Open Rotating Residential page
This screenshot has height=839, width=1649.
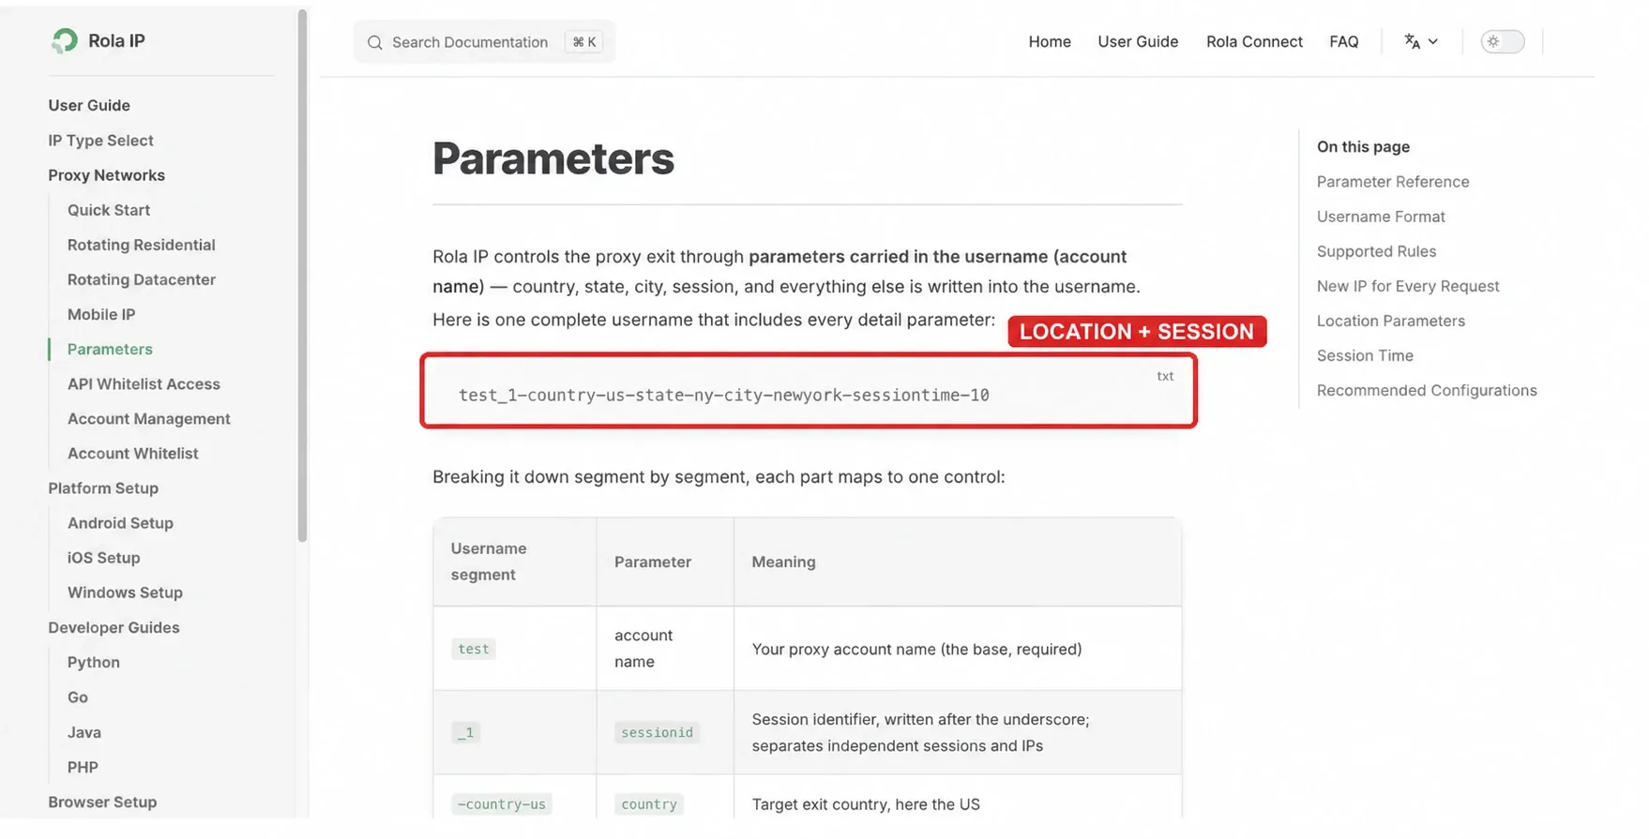tap(141, 244)
